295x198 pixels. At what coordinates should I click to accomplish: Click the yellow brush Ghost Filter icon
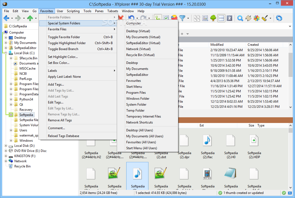(264, 18)
